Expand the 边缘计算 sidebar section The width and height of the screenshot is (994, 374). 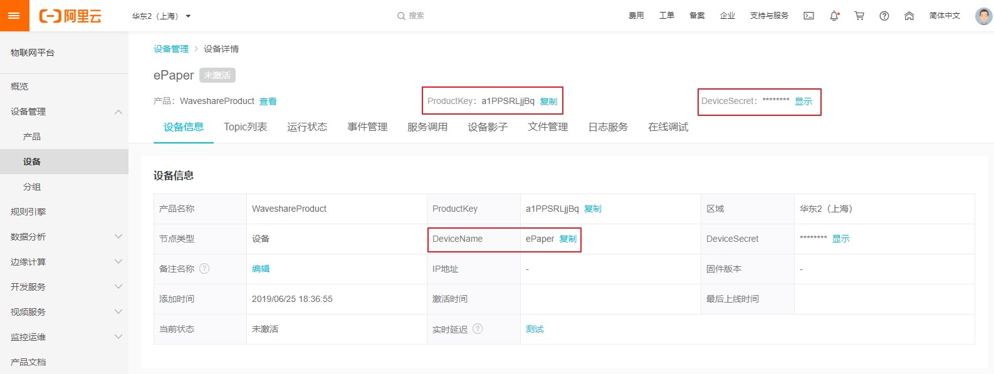point(118,262)
